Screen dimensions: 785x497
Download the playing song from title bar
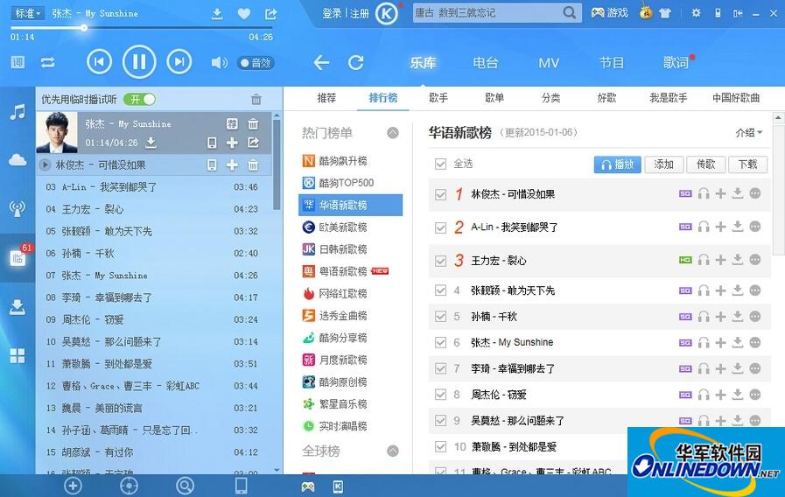(x=217, y=14)
